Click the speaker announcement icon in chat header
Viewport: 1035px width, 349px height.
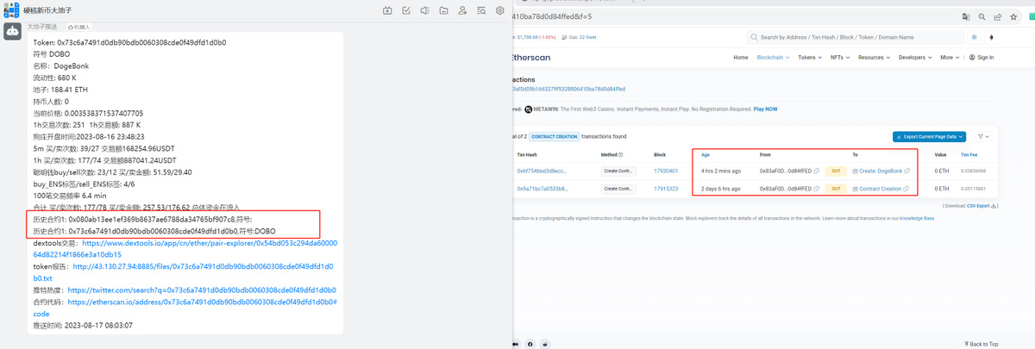tap(424, 10)
